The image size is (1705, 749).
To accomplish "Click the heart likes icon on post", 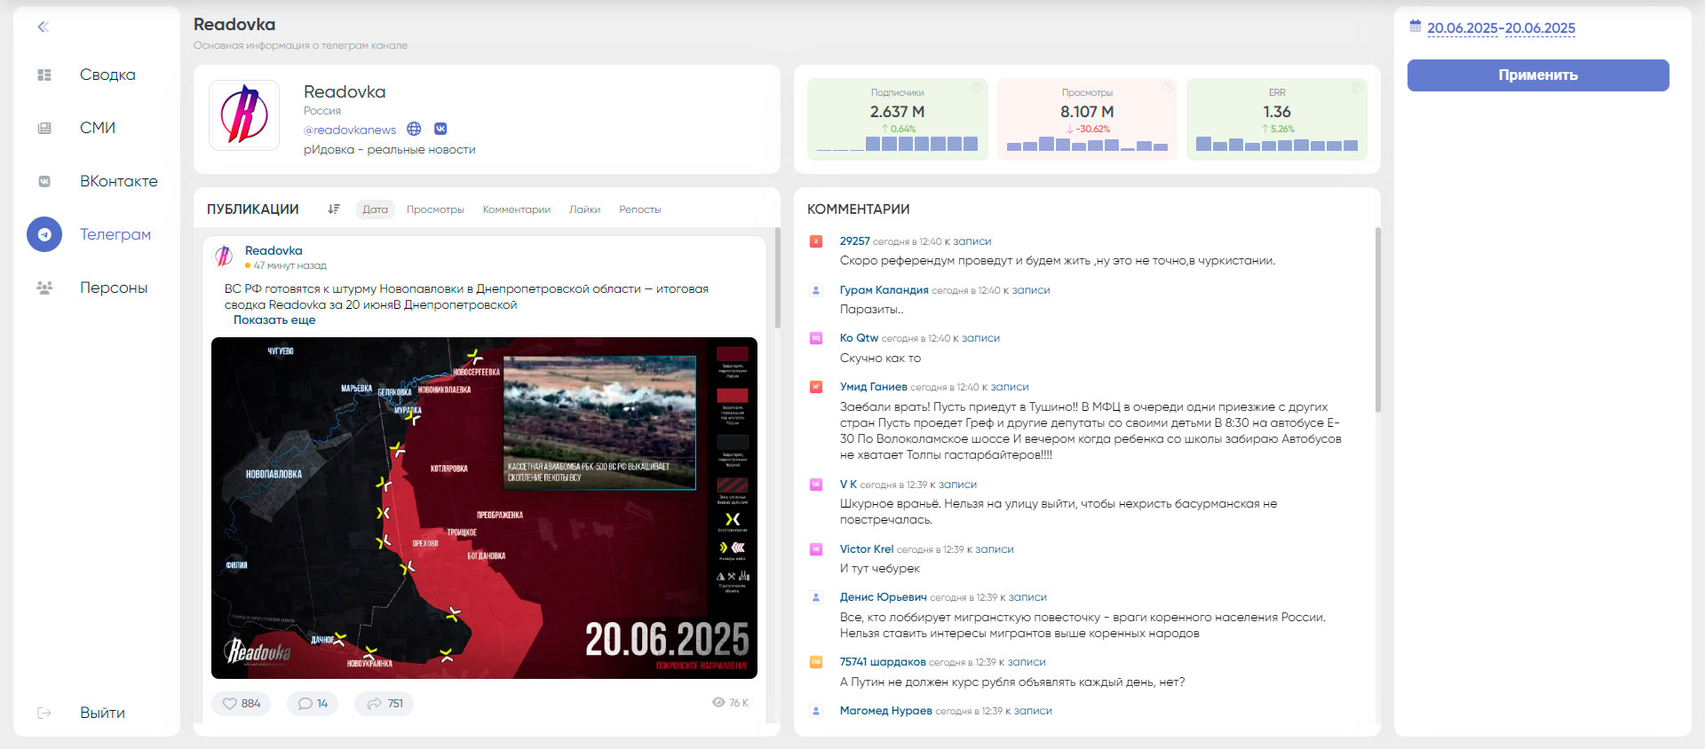I will (x=230, y=704).
